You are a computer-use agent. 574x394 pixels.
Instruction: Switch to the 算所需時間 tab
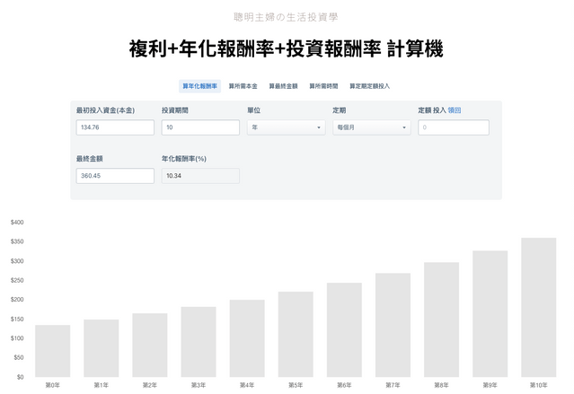tap(323, 86)
